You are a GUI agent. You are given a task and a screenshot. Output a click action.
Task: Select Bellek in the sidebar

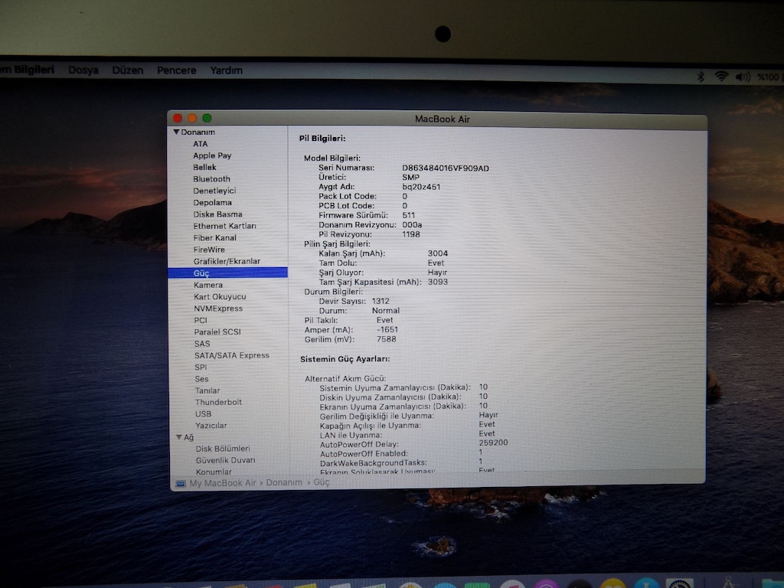click(x=204, y=168)
